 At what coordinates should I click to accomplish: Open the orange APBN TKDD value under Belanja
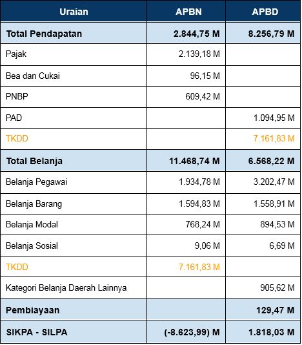199,267
